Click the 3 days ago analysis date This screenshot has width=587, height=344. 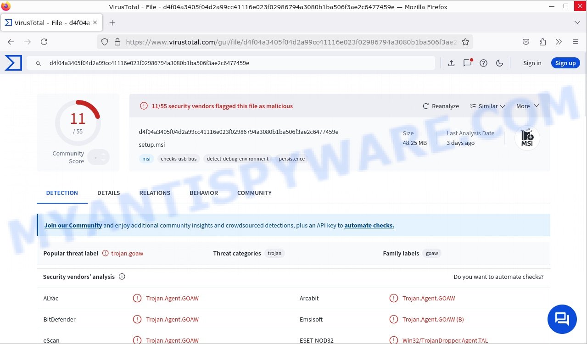(x=461, y=143)
